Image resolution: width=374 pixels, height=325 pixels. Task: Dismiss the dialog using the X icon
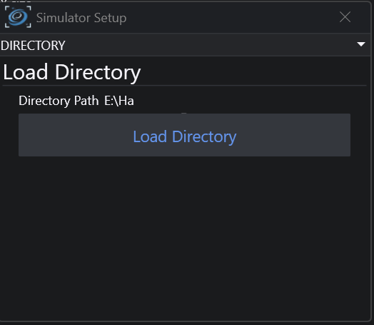(x=345, y=17)
